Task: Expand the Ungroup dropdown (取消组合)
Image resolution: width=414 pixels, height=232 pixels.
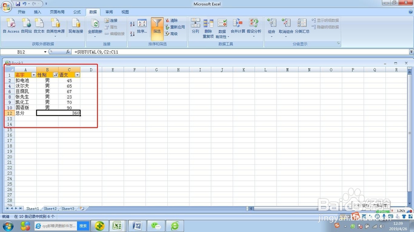Action: [286, 37]
